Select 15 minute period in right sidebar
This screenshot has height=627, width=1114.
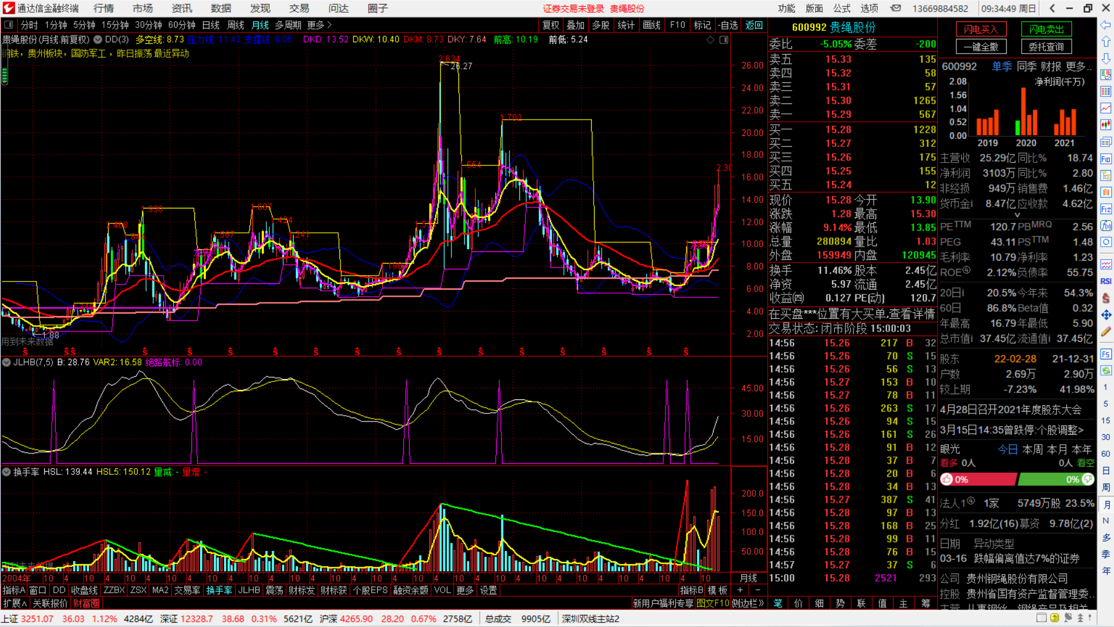point(1106,420)
